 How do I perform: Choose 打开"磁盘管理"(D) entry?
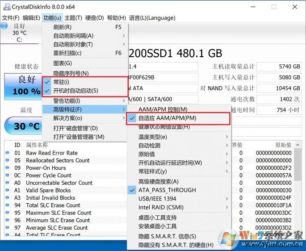(85, 128)
